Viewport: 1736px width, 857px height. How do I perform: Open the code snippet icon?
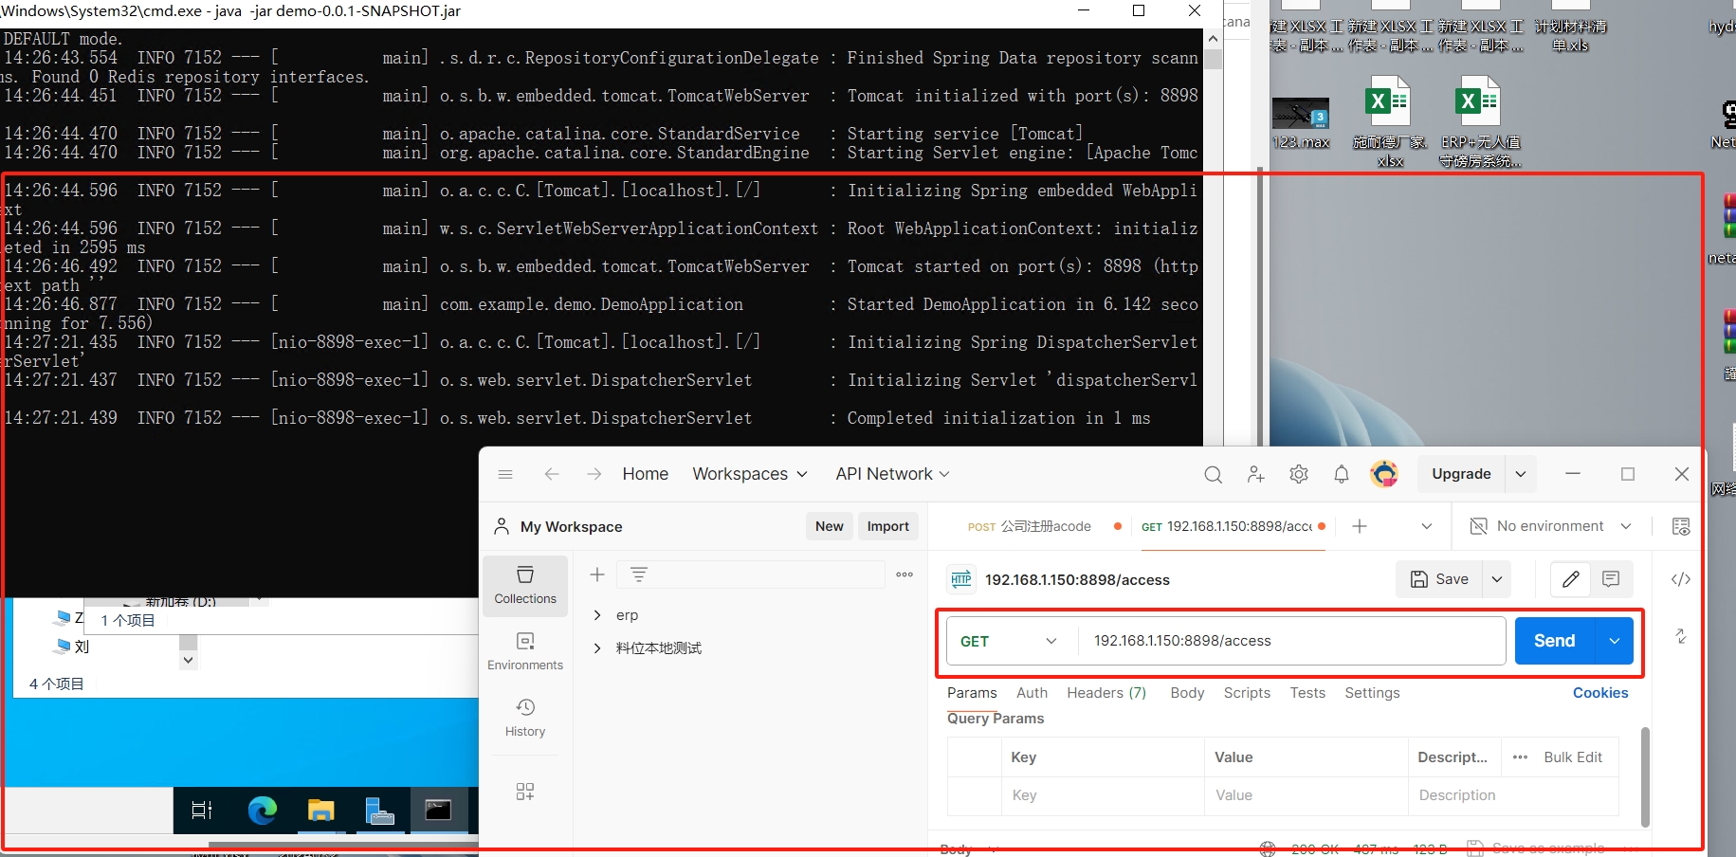point(1681,579)
